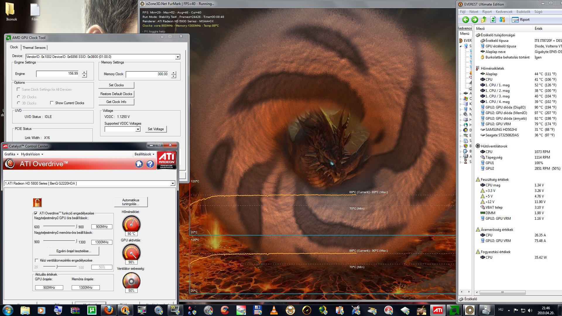Open the Riport report wizard button

[521, 20]
